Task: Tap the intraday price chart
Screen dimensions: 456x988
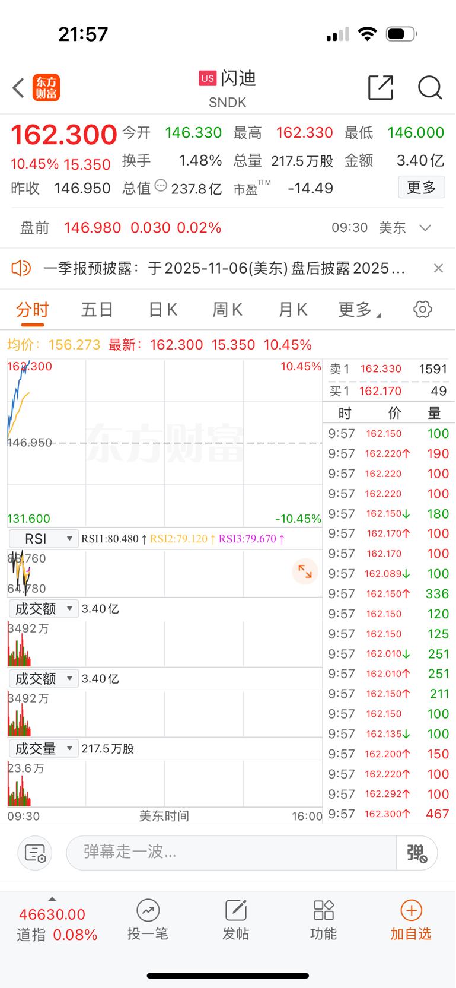Action: (x=164, y=442)
